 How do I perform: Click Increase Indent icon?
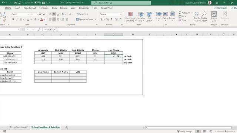67,19
